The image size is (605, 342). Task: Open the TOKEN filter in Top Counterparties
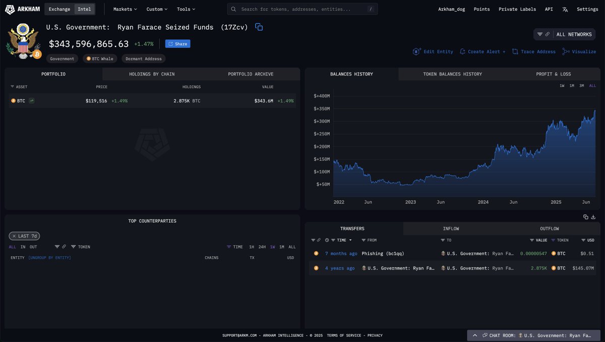[x=81, y=247]
